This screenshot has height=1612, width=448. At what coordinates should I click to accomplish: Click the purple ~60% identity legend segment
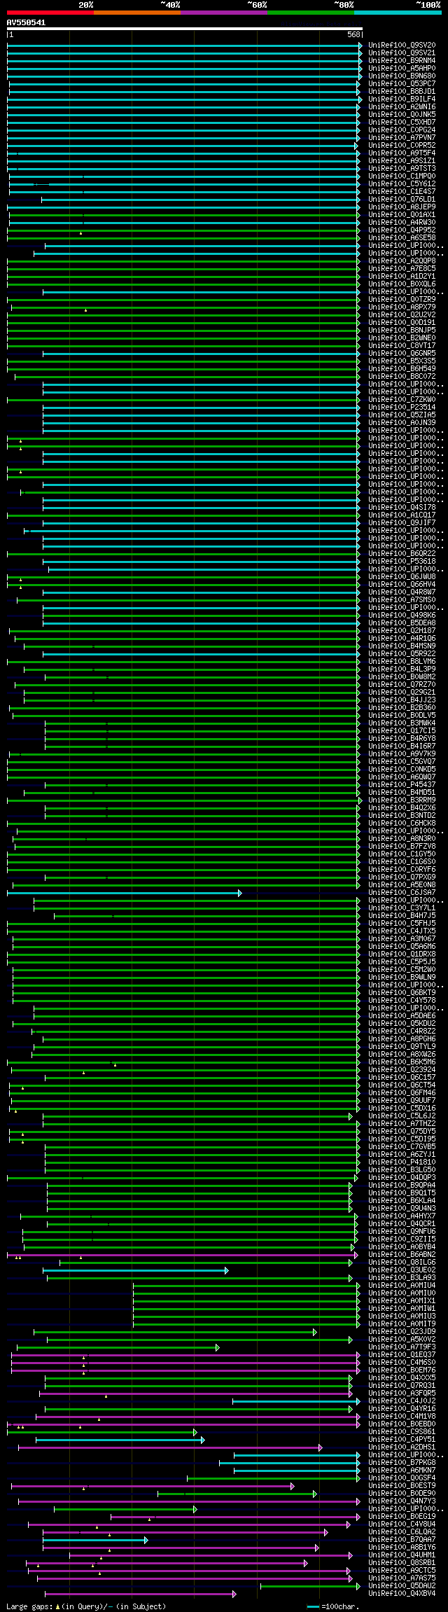[224, 13]
